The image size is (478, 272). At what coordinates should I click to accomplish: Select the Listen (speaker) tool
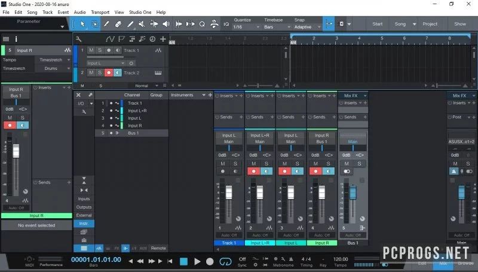[166, 24]
